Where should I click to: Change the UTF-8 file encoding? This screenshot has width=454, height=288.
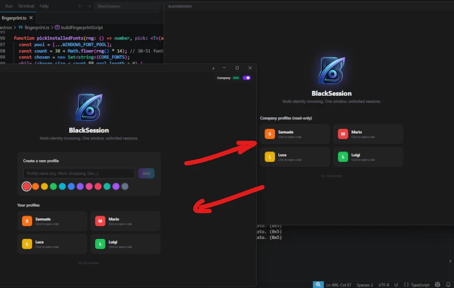[384, 285]
